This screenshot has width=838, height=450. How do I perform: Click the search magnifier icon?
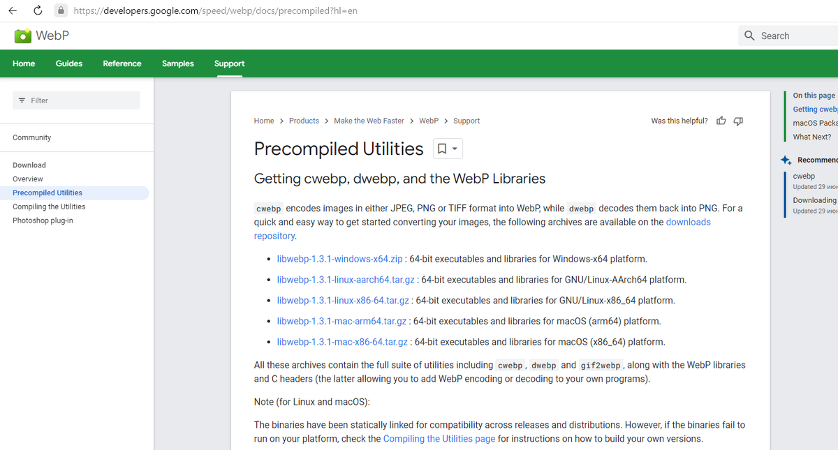[749, 36]
